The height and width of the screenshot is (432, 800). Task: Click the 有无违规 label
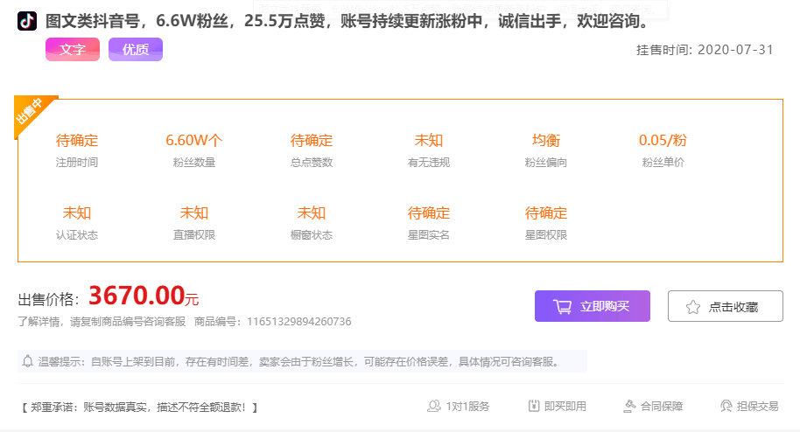point(429,162)
